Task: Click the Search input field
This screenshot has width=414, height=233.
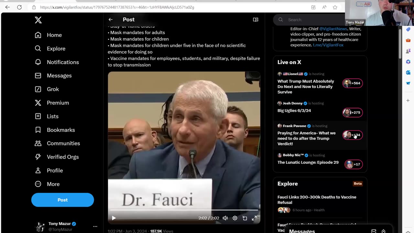Action: point(309,20)
